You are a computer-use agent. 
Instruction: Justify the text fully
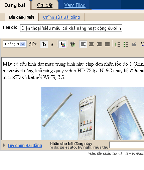coord(107,44)
